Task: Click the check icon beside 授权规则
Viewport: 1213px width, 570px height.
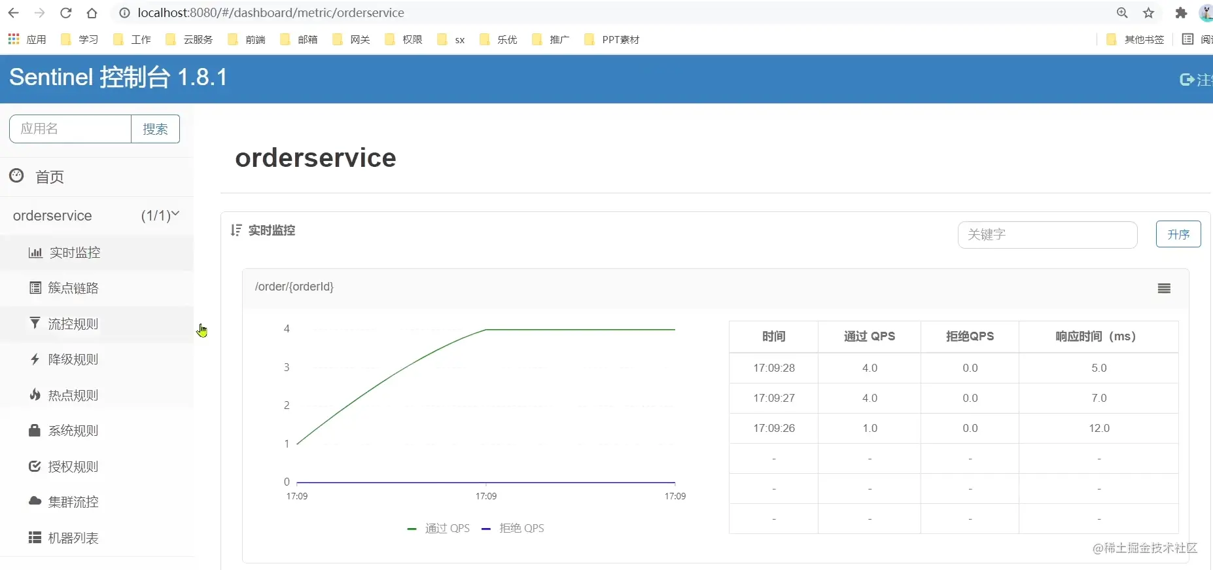Action: (35, 466)
